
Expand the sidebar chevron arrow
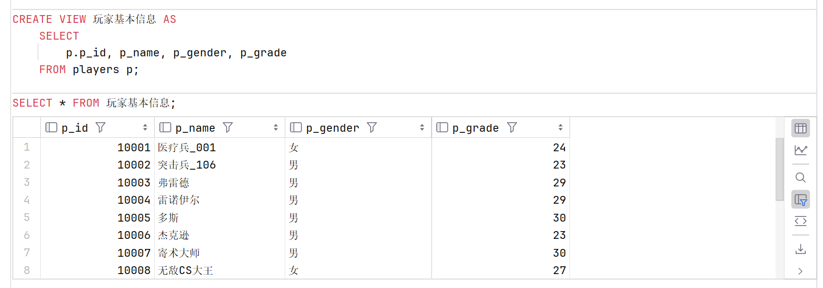(x=800, y=271)
